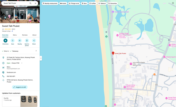This screenshot has height=107, width=176.
Task: Switch to the Menu tab
Action: (x=15, y=35)
